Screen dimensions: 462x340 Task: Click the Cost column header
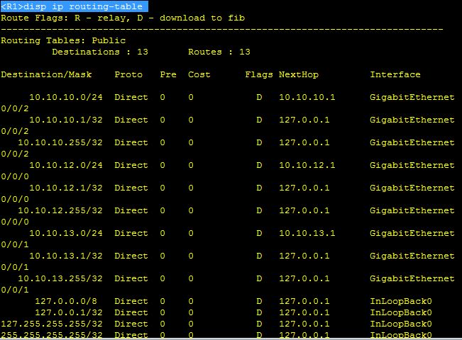(x=199, y=74)
